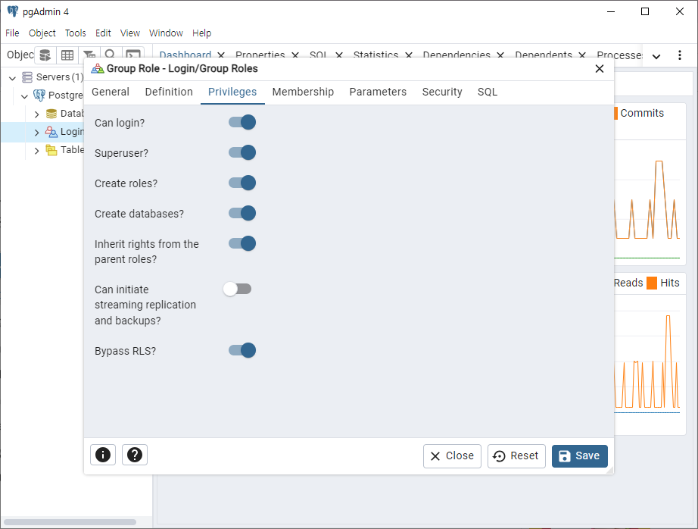This screenshot has width=698, height=529.
Task: Select the PostgreSQL elephant server icon
Action: tap(39, 95)
